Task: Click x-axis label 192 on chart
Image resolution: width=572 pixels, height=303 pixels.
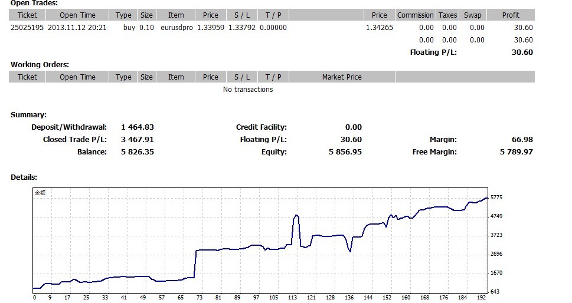Action: [482, 298]
